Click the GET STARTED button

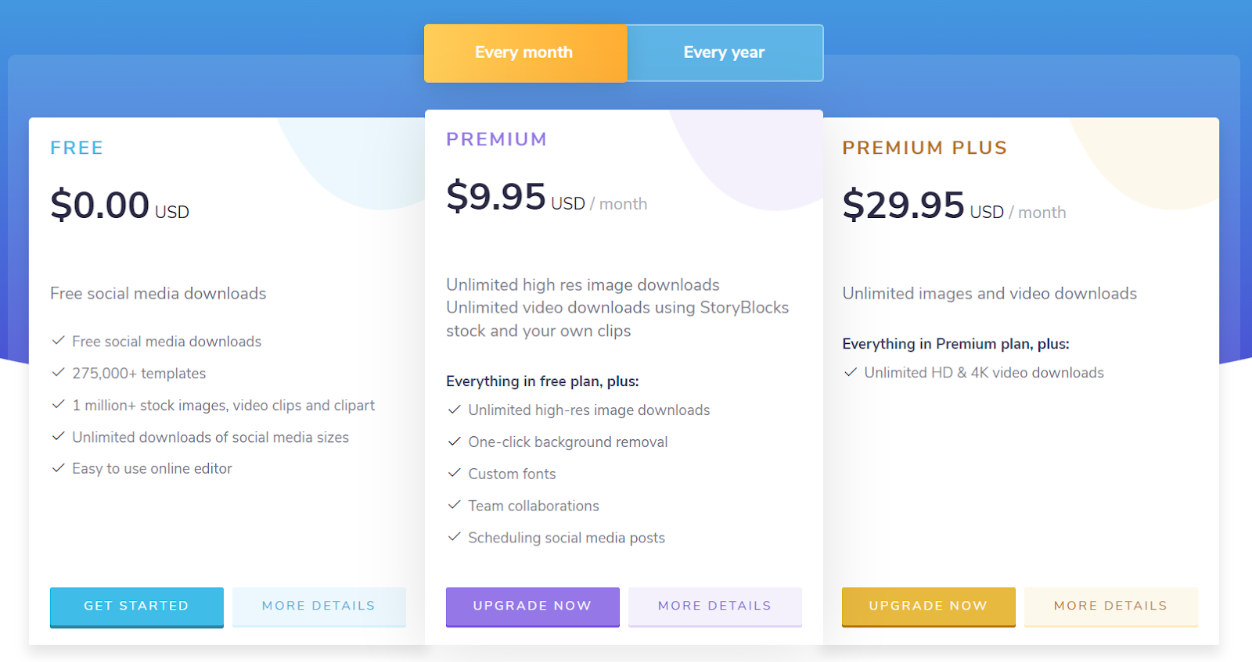136,606
